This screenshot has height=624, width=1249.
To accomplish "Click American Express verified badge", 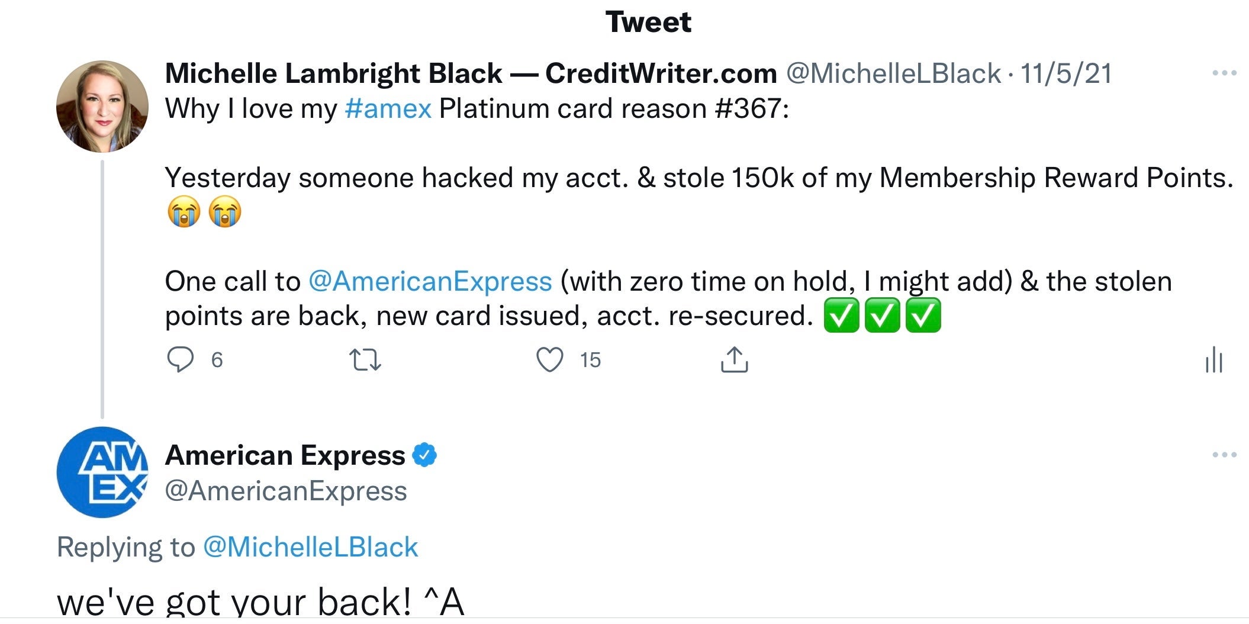I will click(x=424, y=455).
